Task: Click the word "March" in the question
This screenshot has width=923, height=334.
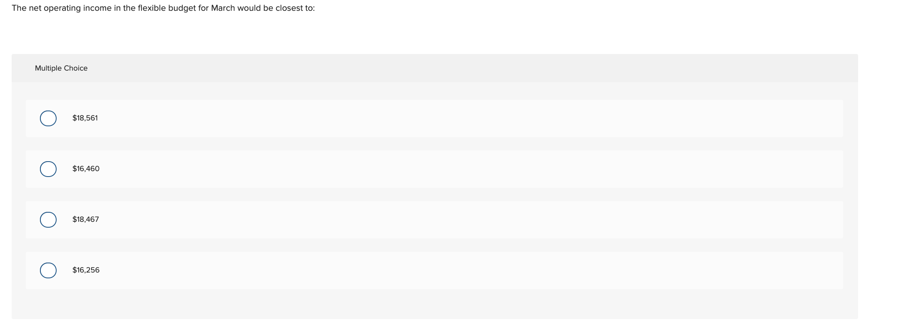Action: pyautogui.click(x=223, y=8)
